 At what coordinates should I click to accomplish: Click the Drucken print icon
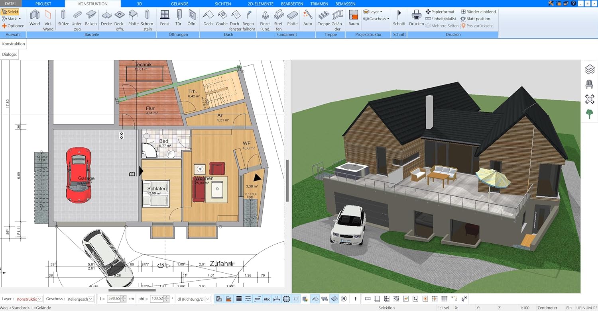coord(417,18)
